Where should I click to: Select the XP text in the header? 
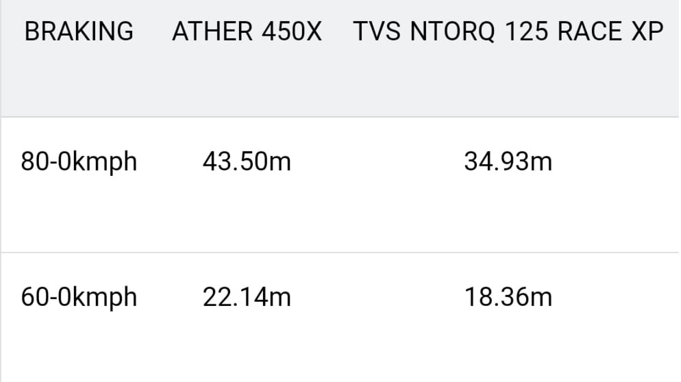click(x=647, y=31)
